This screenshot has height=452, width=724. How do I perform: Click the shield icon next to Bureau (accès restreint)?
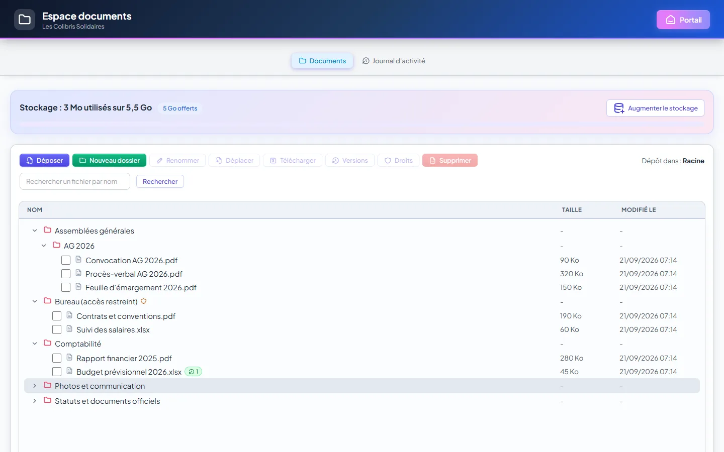tap(143, 301)
